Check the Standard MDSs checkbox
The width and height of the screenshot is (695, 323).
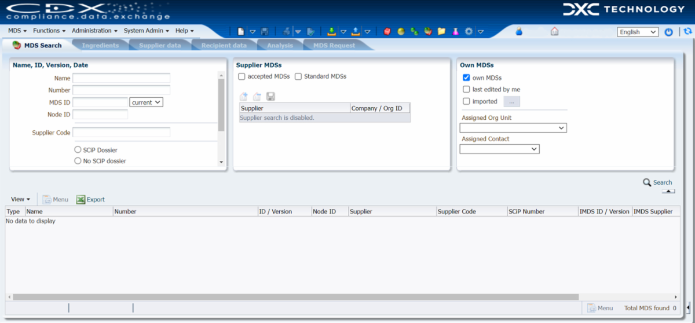point(298,76)
